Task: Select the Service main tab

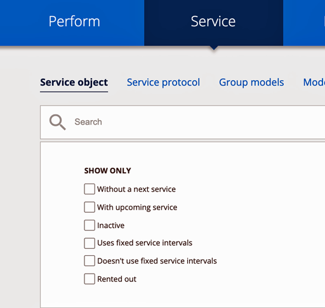Action: 213,22
